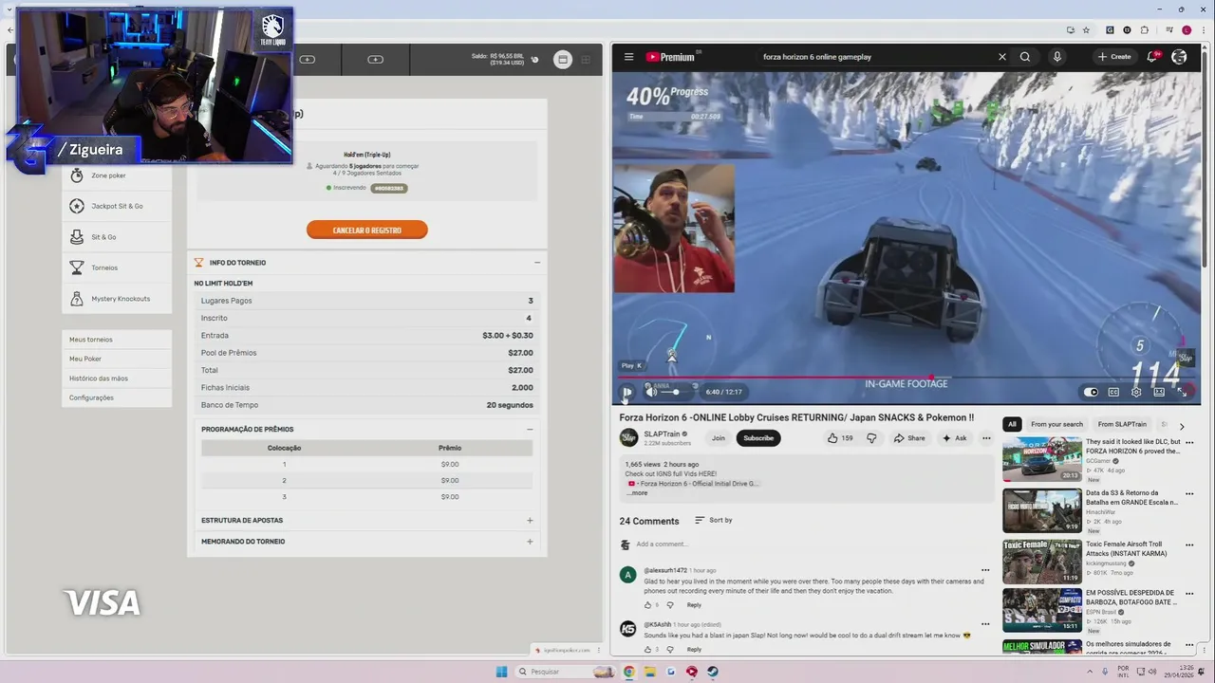
Task: Open the Toxic Female Airsoft Troll thumbnail
Action: click(x=1041, y=562)
